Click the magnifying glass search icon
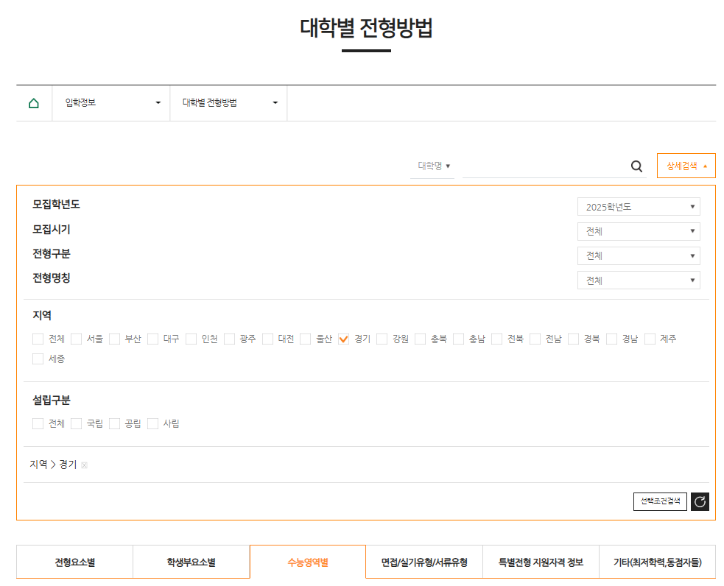The height and width of the screenshot is (586, 724). pos(636,166)
